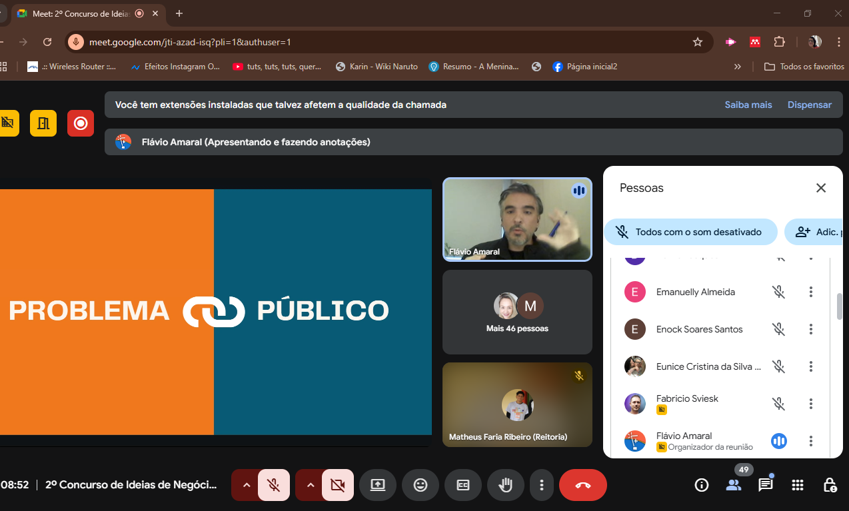Image resolution: width=849 pixels, height=511 pixels.
Task: Open the chat messages panel
Action: click(765, 485)
